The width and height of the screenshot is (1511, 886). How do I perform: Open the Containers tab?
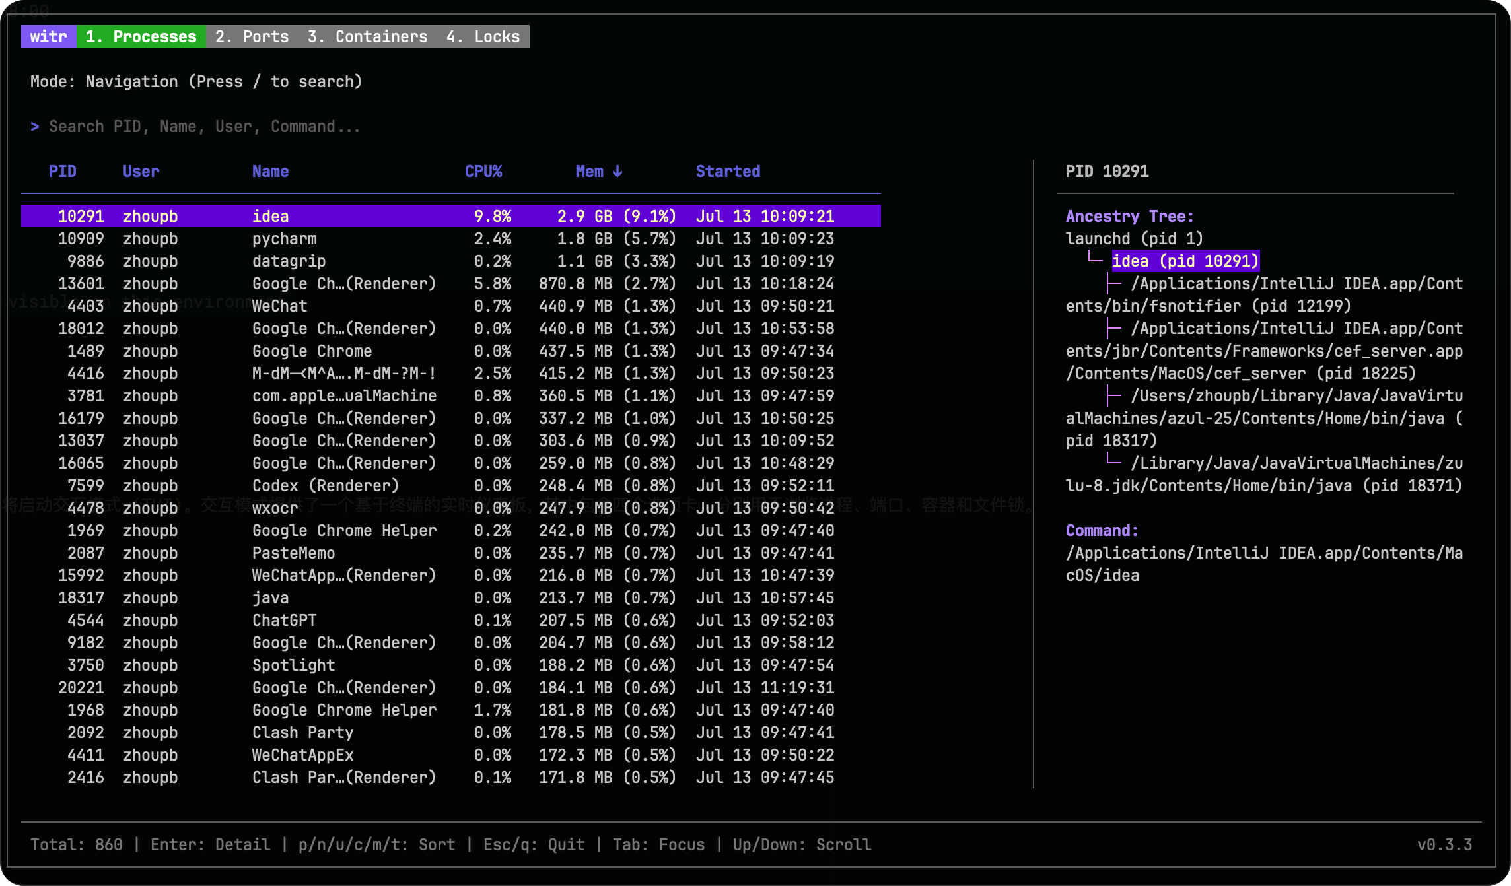367,36
